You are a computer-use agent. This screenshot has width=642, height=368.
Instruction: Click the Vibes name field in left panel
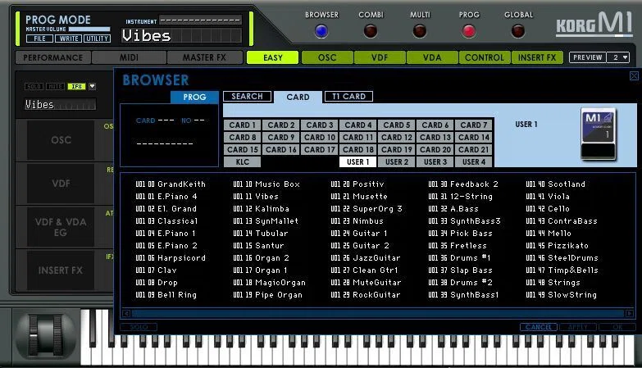[60, 104]
